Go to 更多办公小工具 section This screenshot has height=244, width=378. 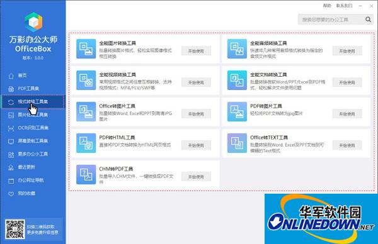click(33, 154)
